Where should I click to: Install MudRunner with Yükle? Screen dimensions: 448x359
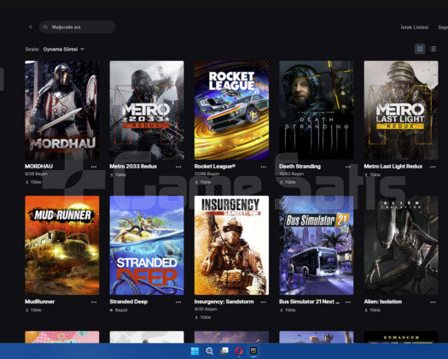click(x=33, y=310)
